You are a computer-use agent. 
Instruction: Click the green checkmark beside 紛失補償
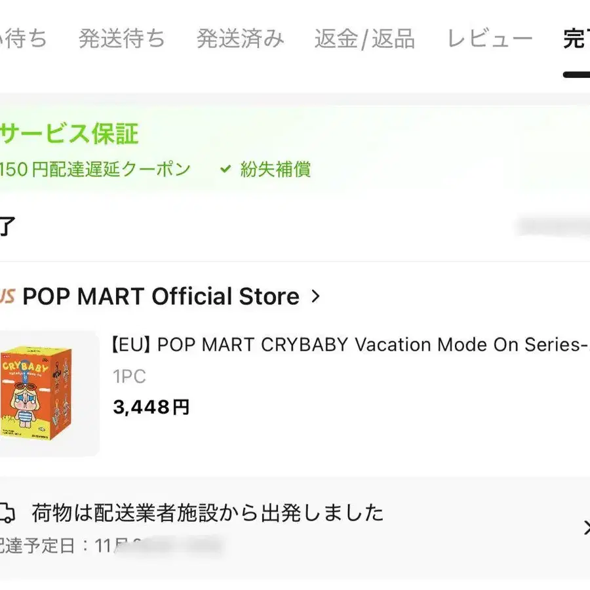[x=226, y=170]
